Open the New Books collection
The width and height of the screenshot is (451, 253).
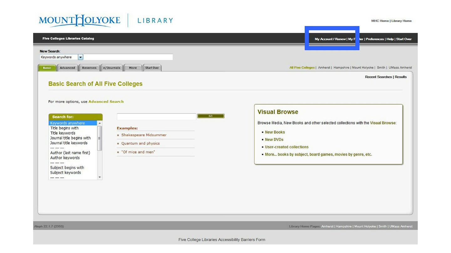(x=275, y=132)
